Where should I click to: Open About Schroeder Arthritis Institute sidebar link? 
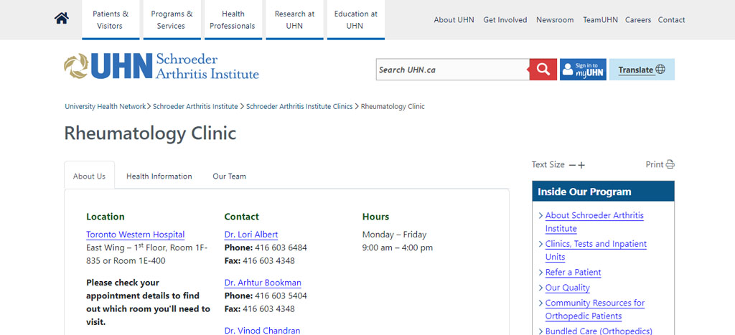pyautogui.click(x=594, y=222)
